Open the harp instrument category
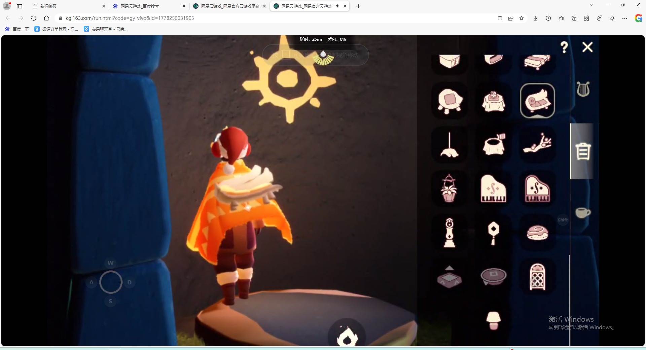This screenshot has height=350, width=646. tap(583, 89)
